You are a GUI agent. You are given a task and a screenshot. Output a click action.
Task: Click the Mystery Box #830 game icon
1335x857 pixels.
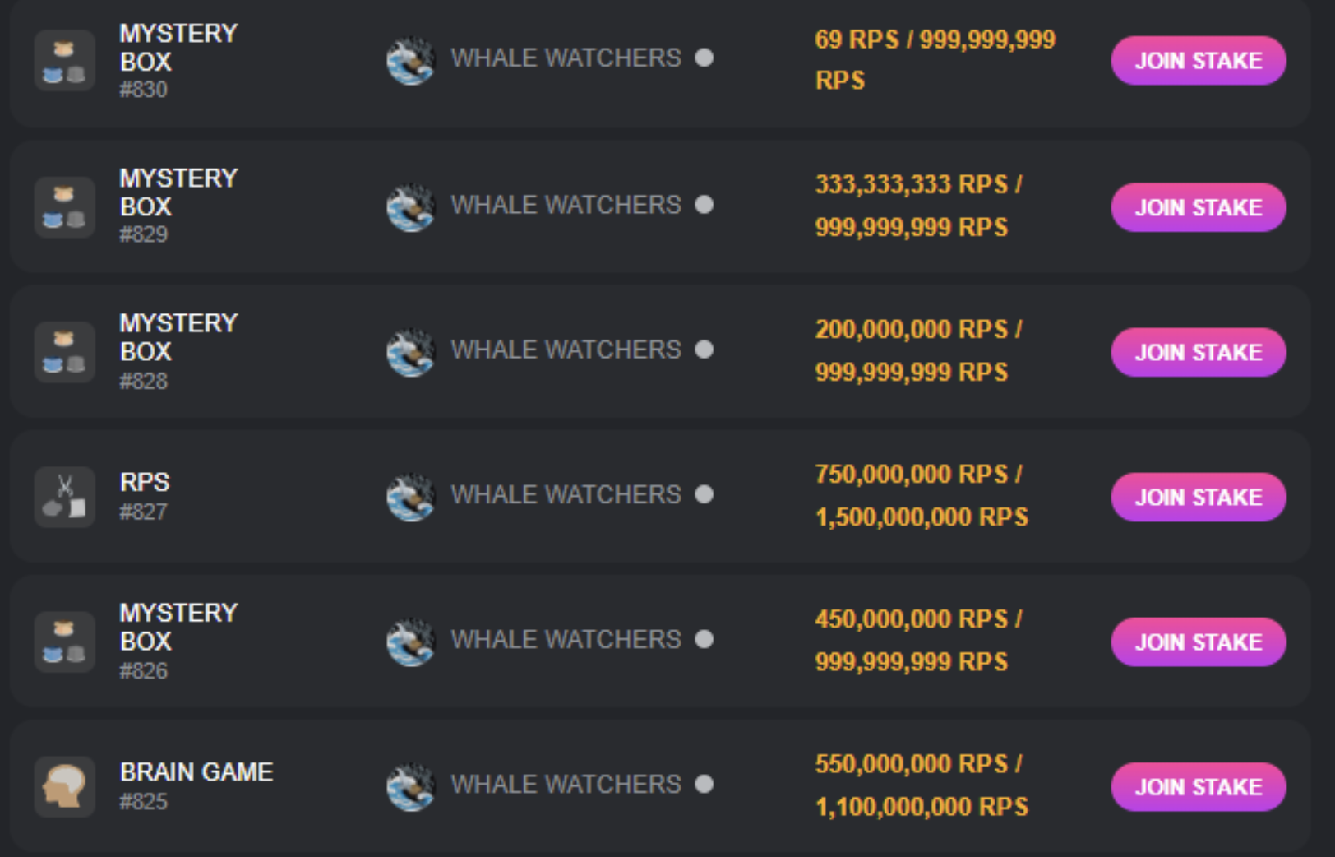(x=65, y=61)
